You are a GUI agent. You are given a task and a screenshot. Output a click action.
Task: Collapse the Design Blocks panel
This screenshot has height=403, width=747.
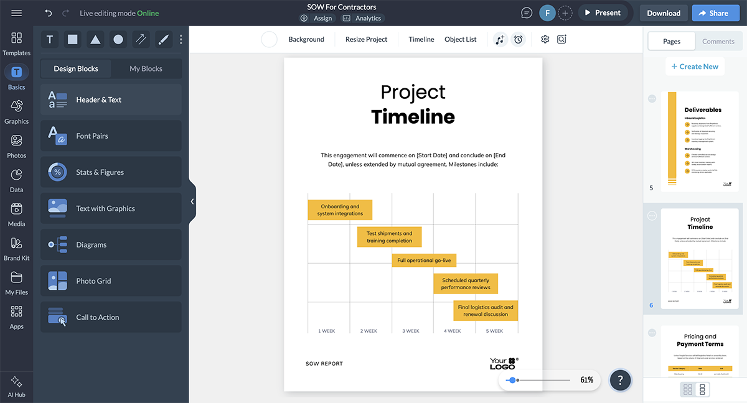coord(192,201)
